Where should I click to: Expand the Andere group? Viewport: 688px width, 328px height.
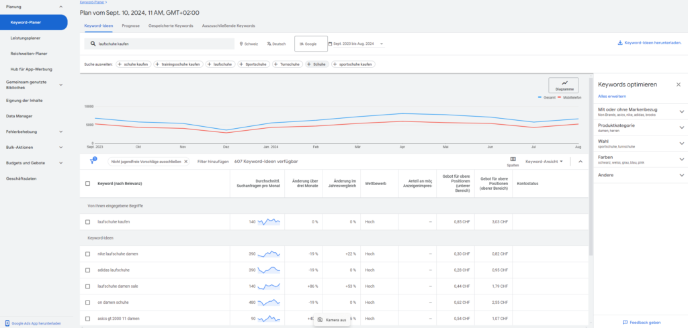pos(681,175)
